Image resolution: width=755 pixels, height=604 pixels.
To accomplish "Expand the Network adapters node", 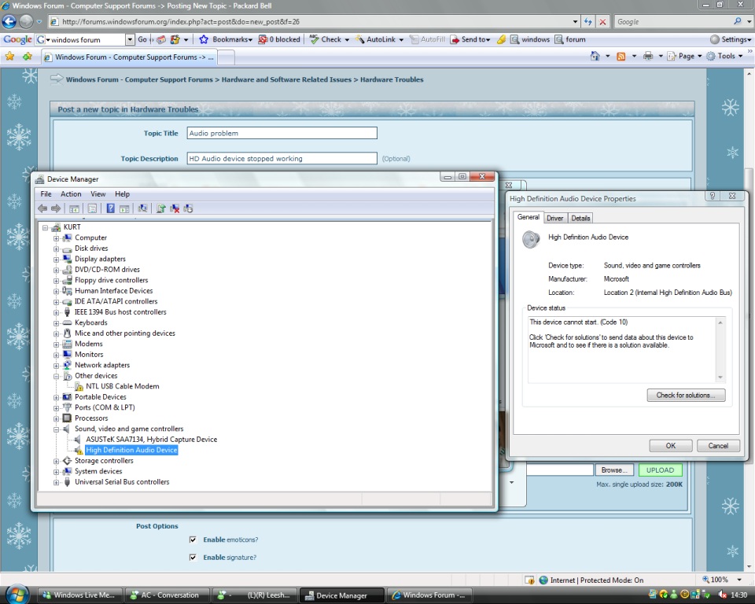I will click(57, 366).
